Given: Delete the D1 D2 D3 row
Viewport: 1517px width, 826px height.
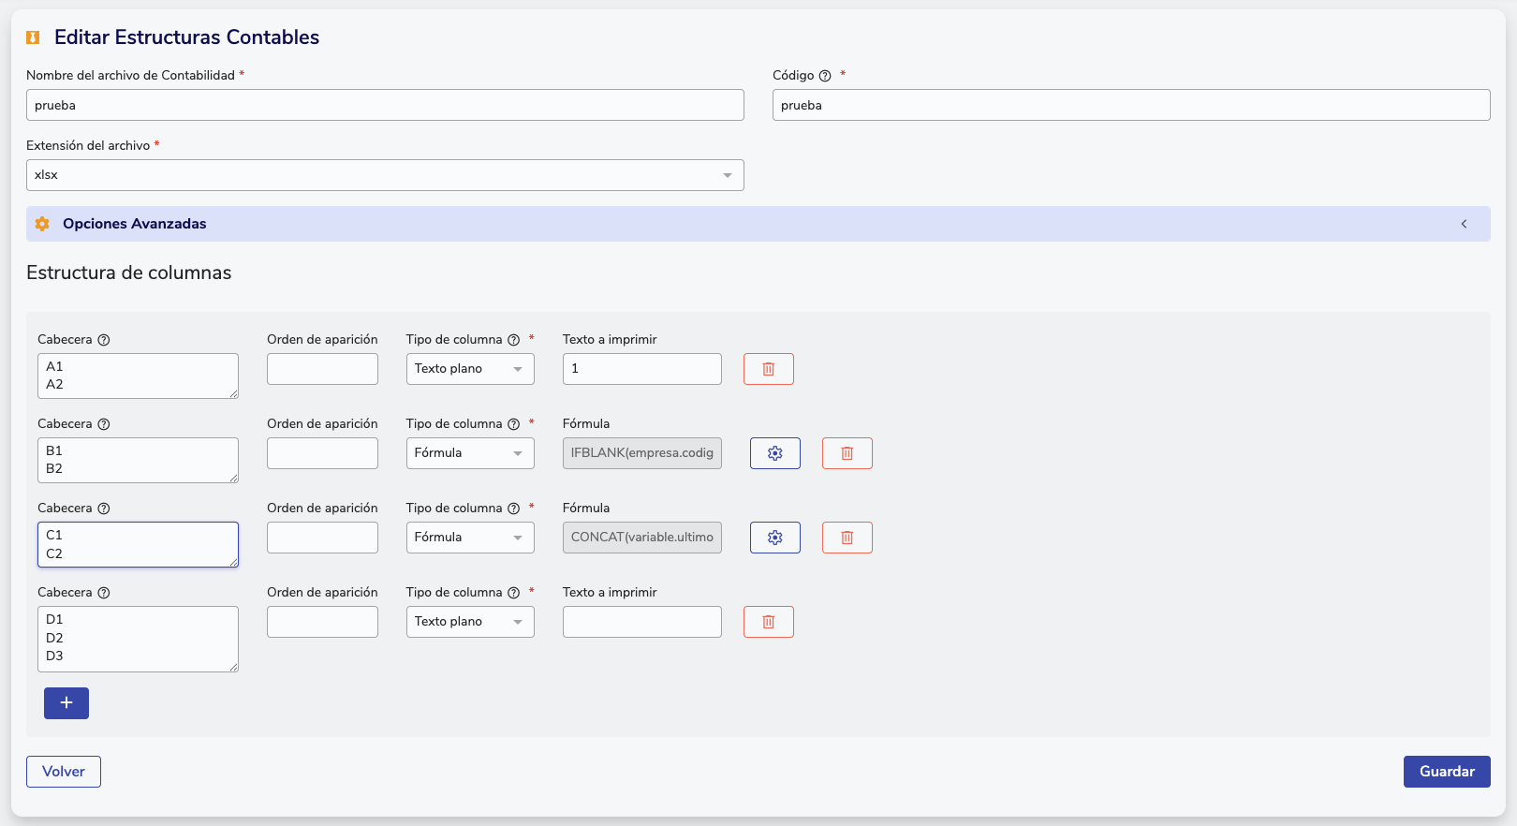Looking at the screenshot, I should pos(768,622).
